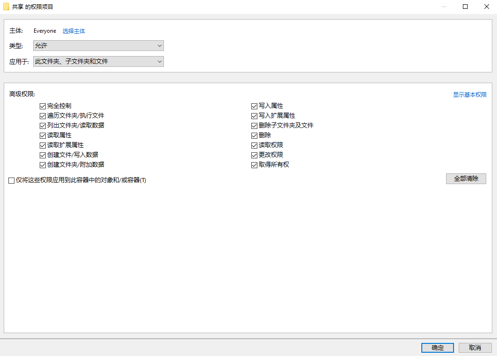Toggle 创建文件夹/附加数据 checkbox

[43, 165]
